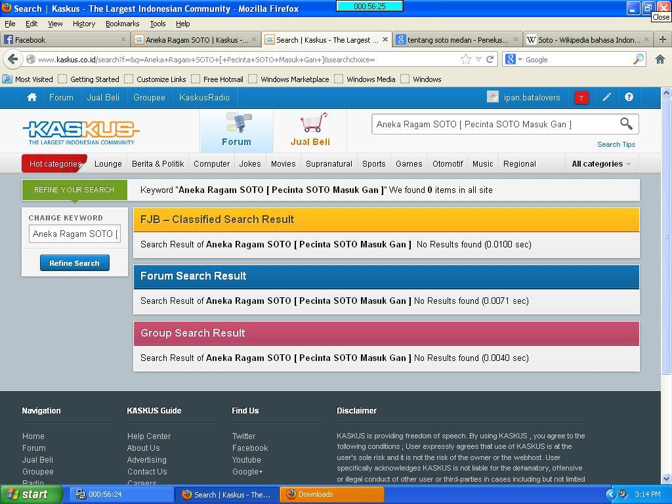This screenshot has height=504, width=672.
Task: Switch to the Soto Wikipedia tab
Action: point(588,39)
